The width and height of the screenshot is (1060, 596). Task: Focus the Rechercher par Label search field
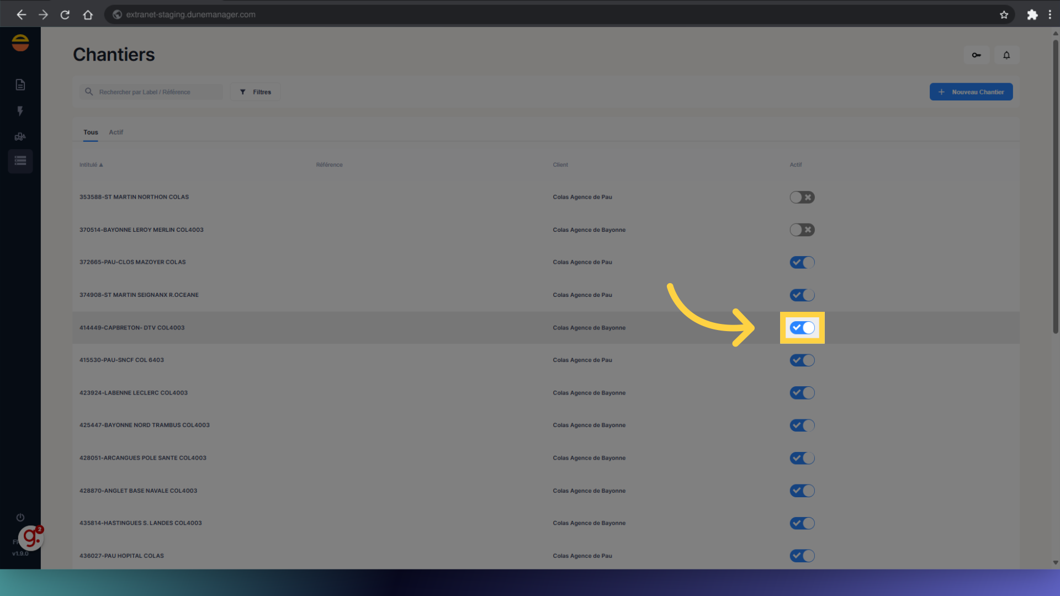152,92
